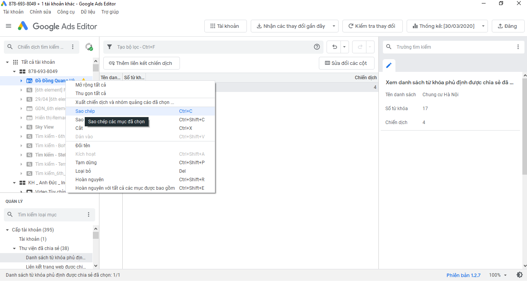Select Sao chép in the context menu

(85, 111)
